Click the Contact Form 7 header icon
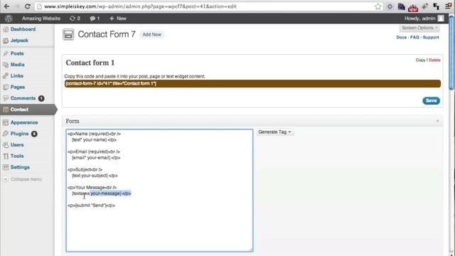 (68, 35)
